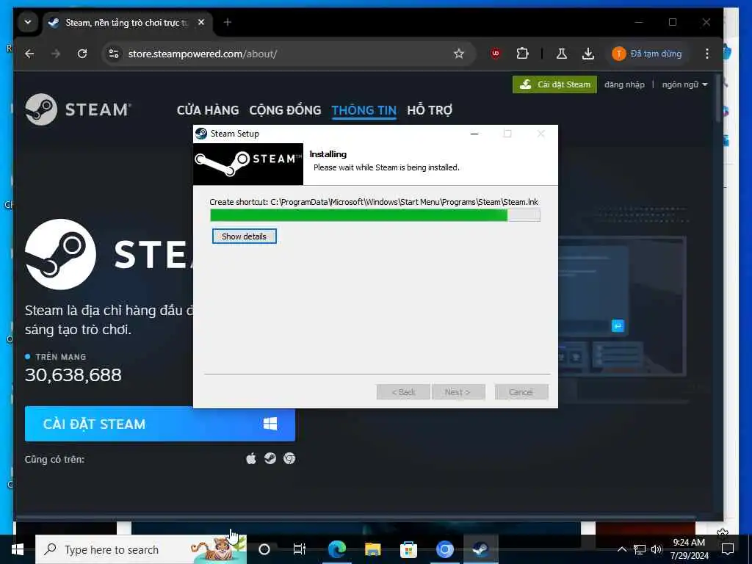Click the big blue CÀI ĐẶT STEAM button
This screenshot has height=564, width=752.
point(159,424)
